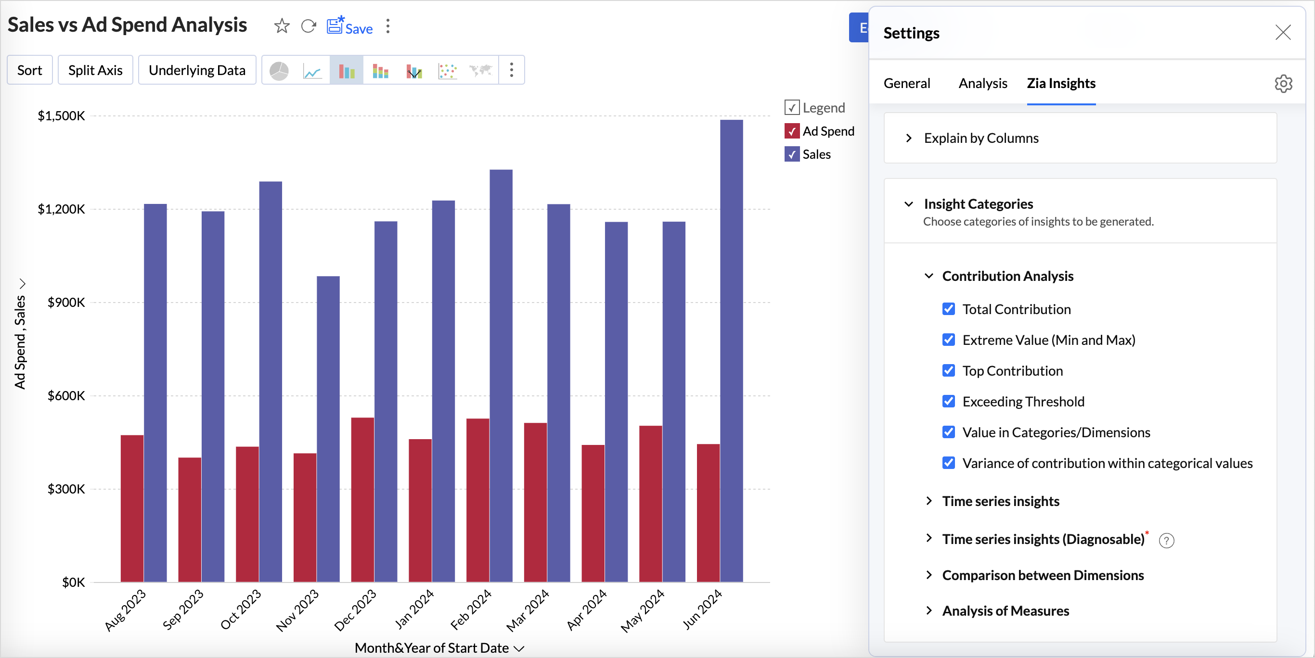Choose the stacked bar chart icon

380,70
